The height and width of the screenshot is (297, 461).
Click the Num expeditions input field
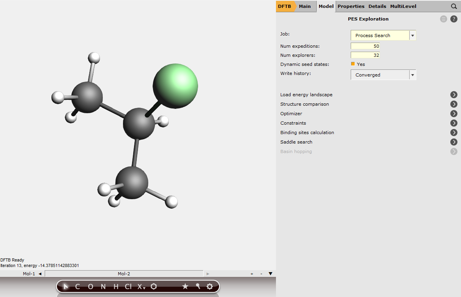point(365,46)
